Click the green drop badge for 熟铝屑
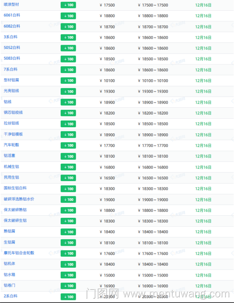This screenshot has width=234, height=303. (68, 232)
